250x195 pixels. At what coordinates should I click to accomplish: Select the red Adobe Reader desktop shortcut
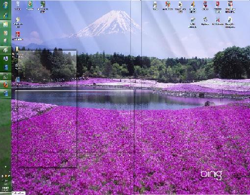[18, 36]
